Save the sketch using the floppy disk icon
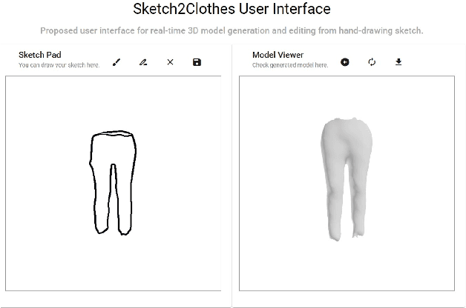This screenshot has width=466, height=308. pyautogui.click(x=197, y=62)
